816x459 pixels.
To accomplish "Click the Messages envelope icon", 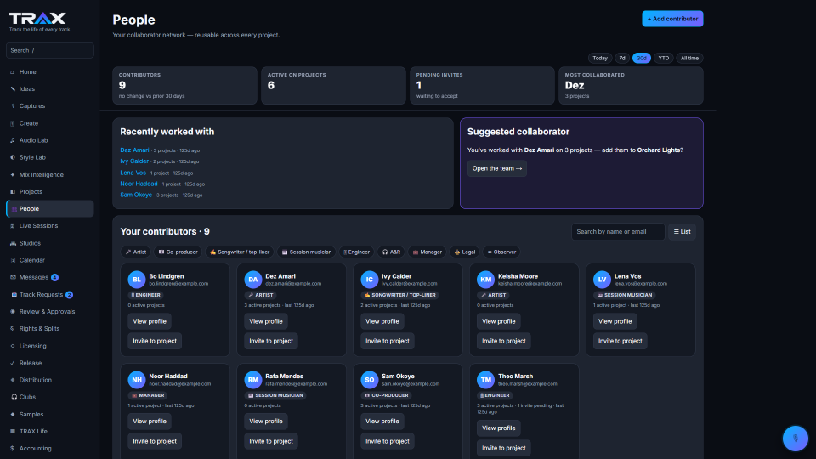I will tap(13, 277).
